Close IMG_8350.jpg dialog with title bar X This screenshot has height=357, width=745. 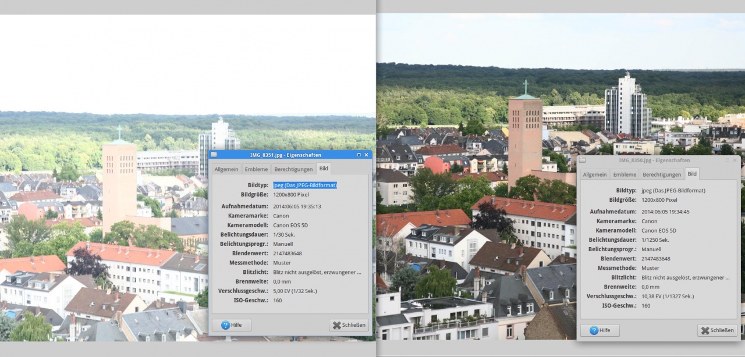click(x=735, y=160)
